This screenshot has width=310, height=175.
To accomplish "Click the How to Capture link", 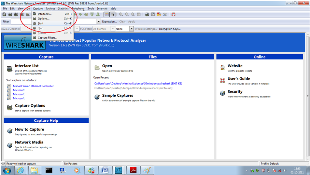I will [29, 129].
